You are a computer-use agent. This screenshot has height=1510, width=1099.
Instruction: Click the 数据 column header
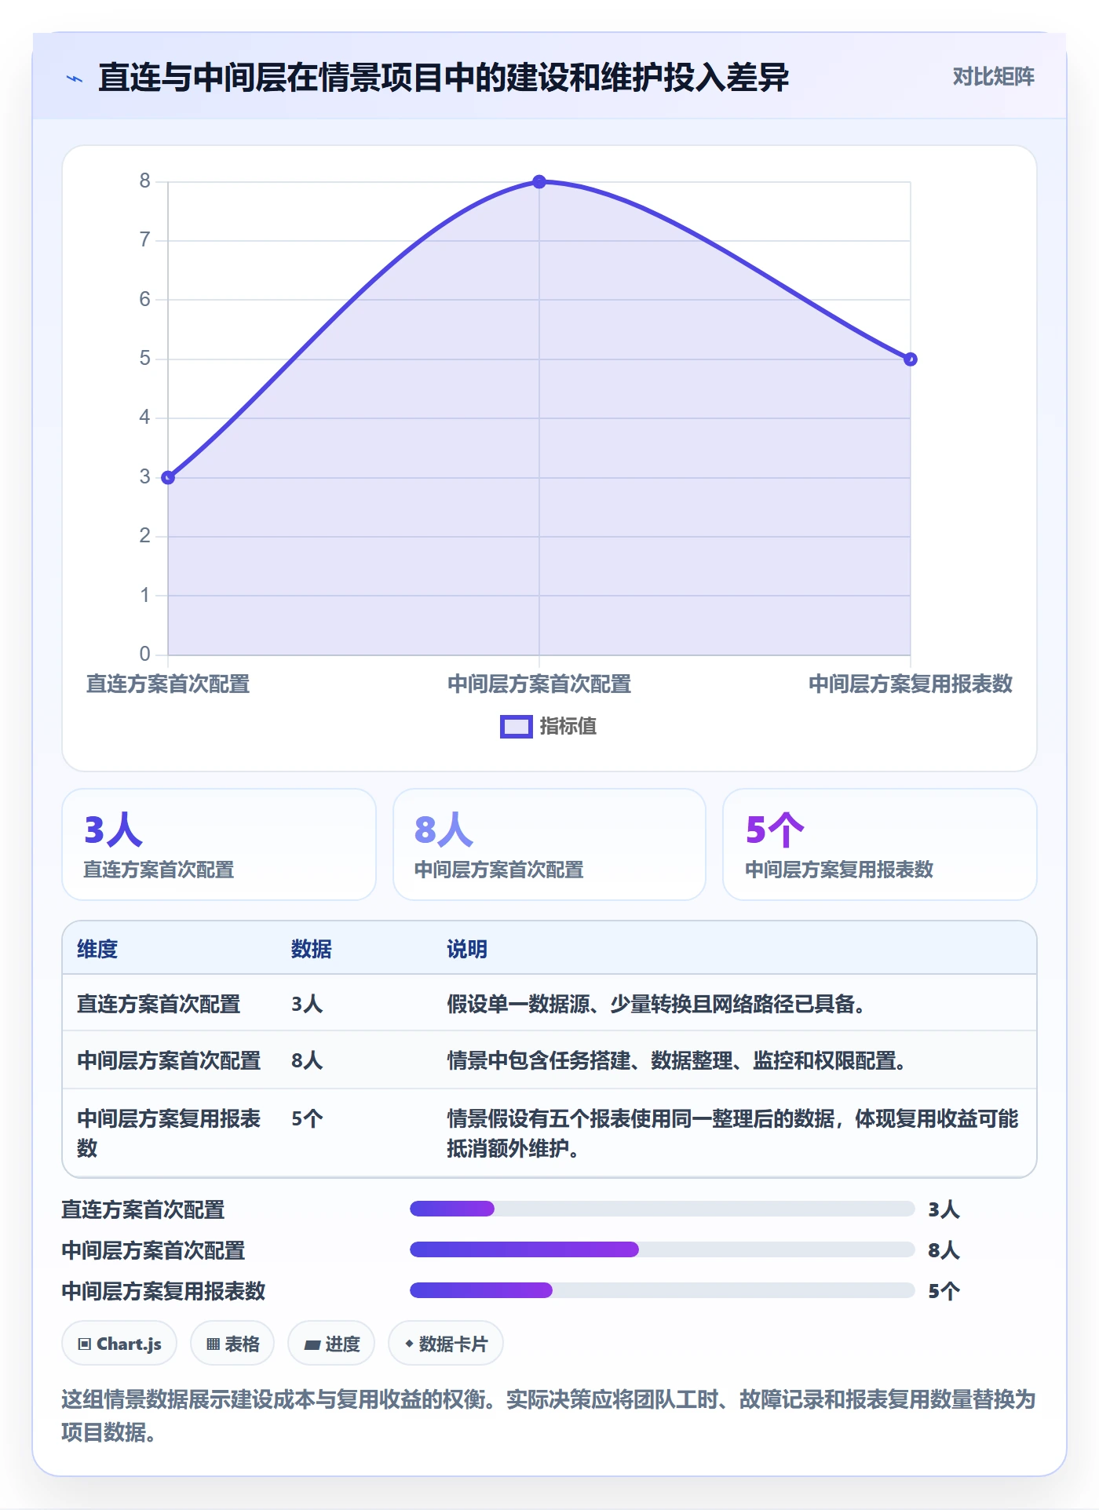[312, 949]
